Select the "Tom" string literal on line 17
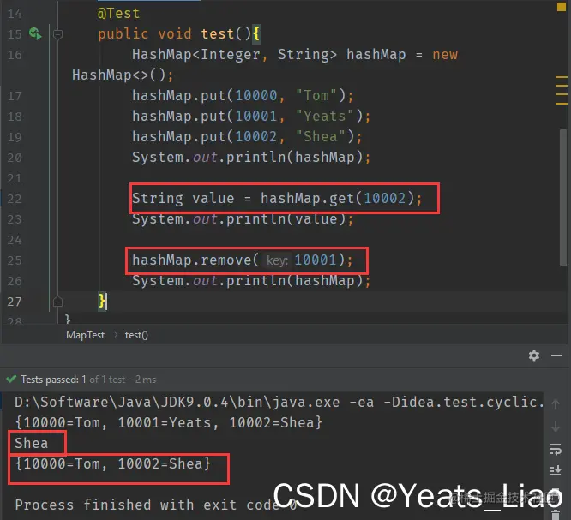 pyautogui.click(x=316, y=96)
